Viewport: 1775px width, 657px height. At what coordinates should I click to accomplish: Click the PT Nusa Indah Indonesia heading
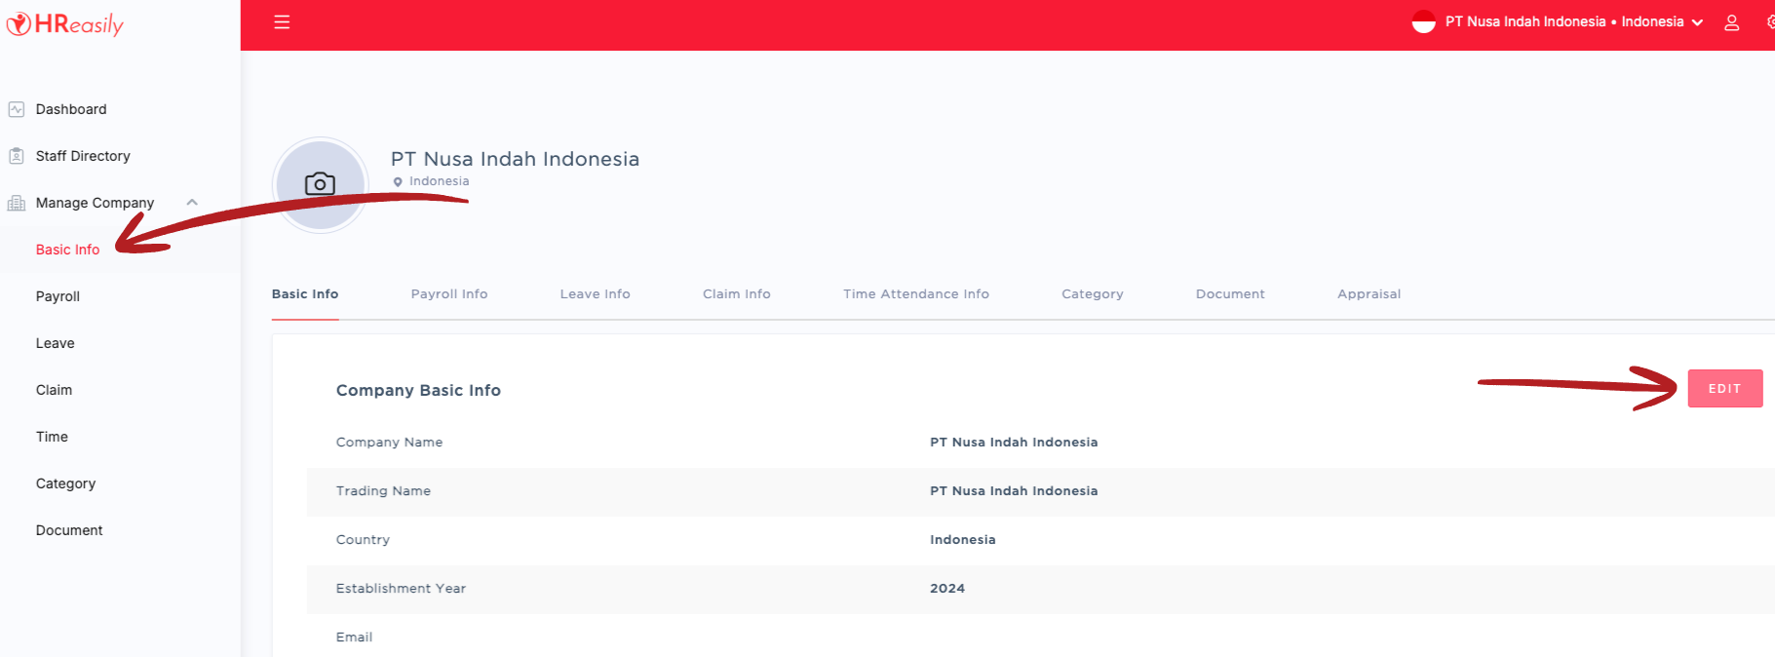[515, 159]
